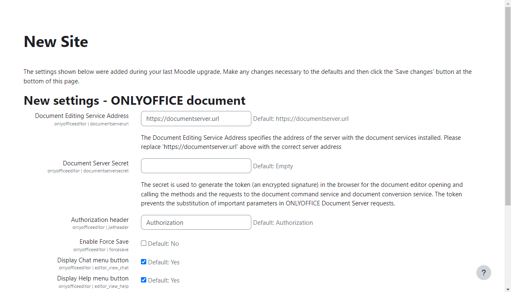
Task: Click inside the Authorization header text box
Action: click(196, 222)
